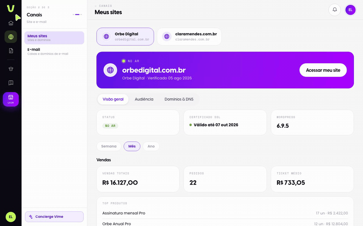Switch to the Domínios & DNS tab
363x226 pixels.
click(x=179, y=99)
